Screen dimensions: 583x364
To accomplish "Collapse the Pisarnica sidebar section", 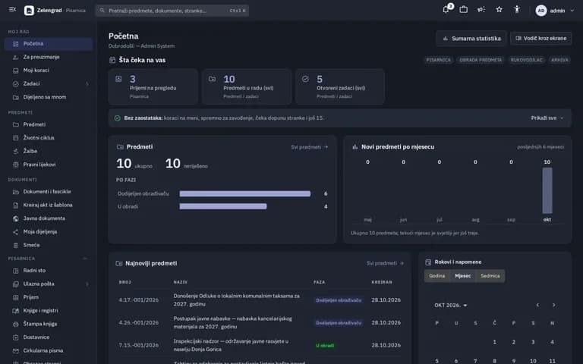I will 85,259.
